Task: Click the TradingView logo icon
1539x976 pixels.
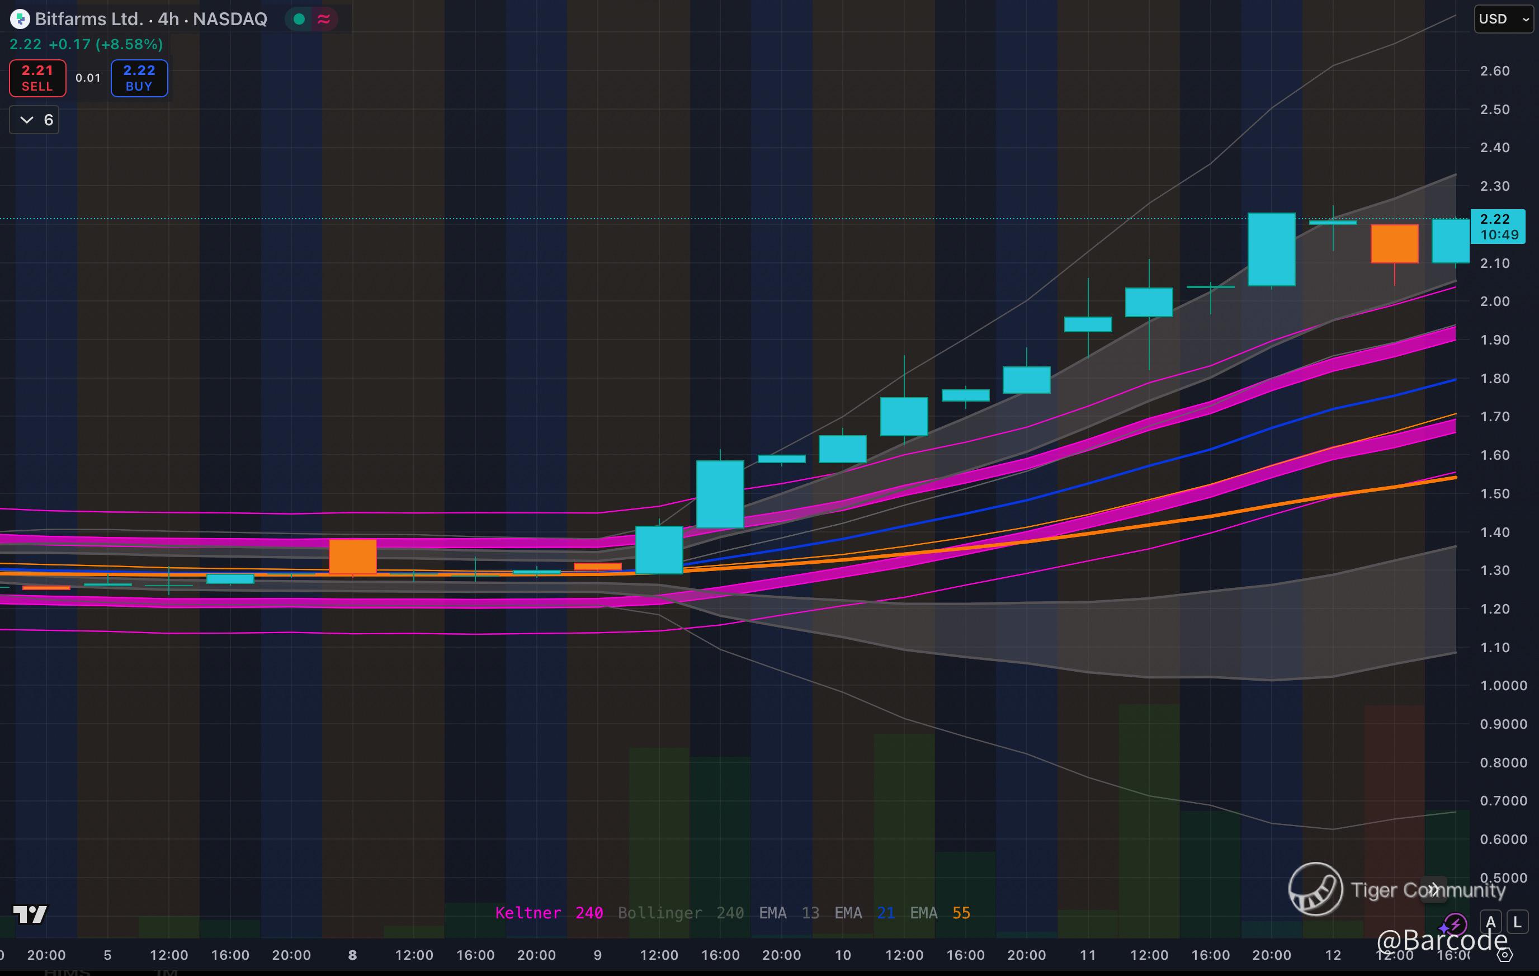Action: [30, 914]
